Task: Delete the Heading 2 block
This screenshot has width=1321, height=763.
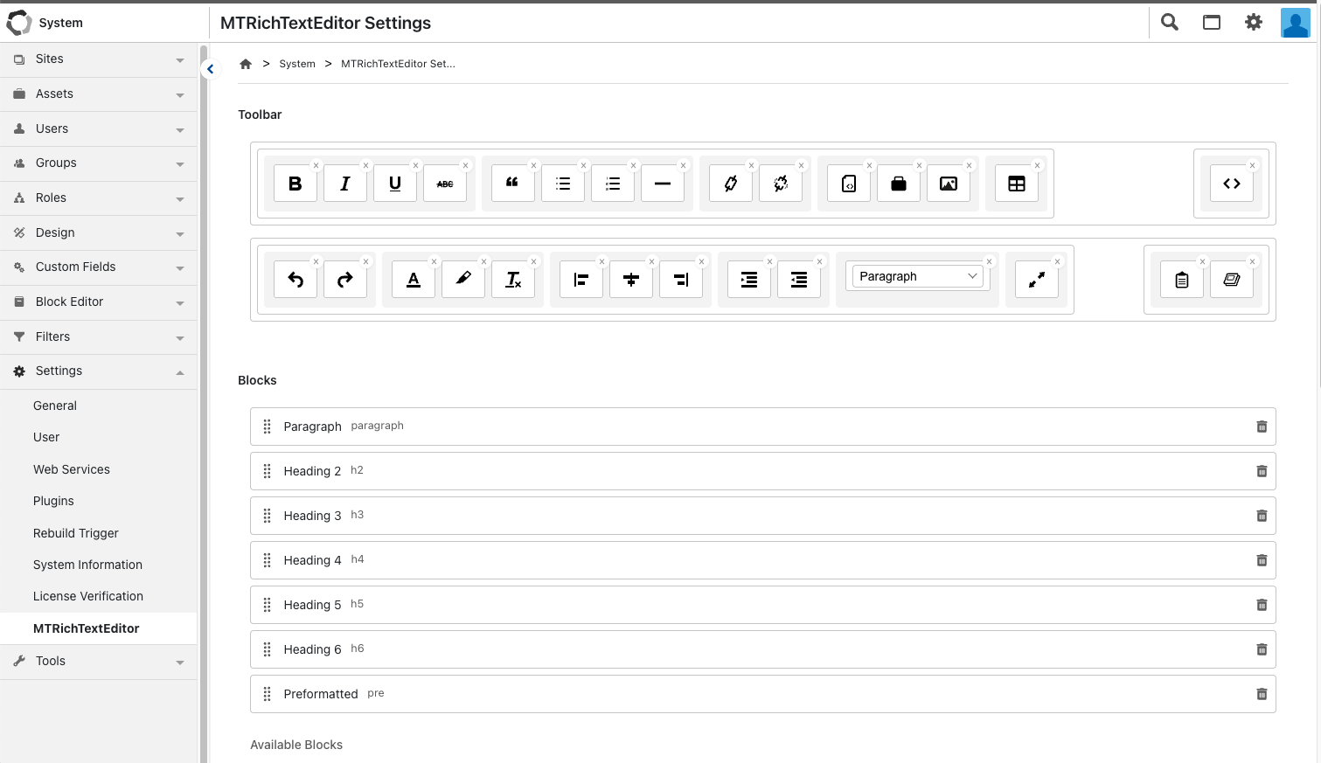Action: [x=1262, y=471]
